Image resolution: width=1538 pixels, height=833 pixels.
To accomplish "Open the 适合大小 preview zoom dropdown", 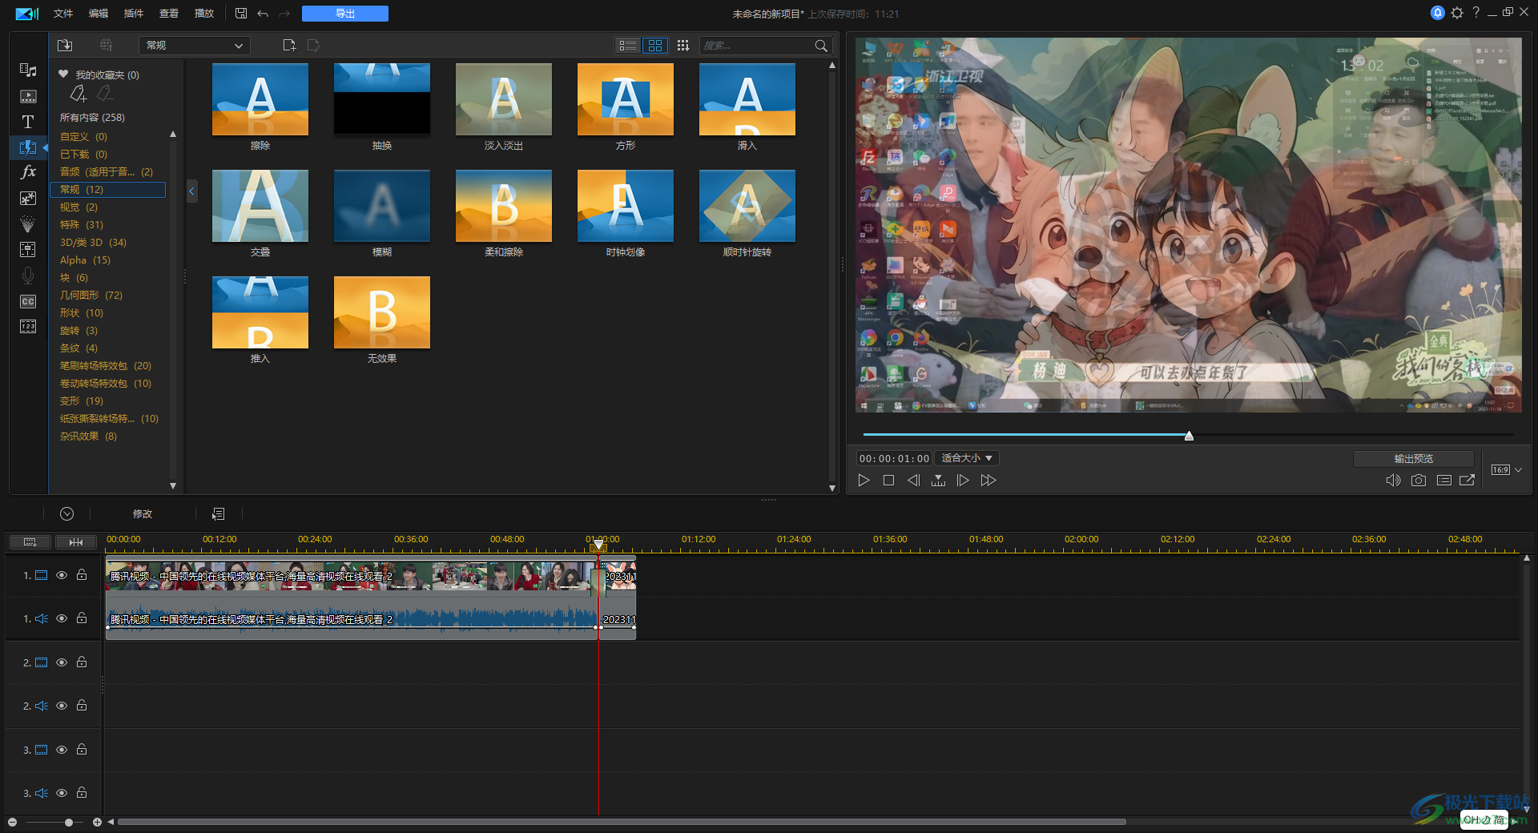I will point(967,458).
